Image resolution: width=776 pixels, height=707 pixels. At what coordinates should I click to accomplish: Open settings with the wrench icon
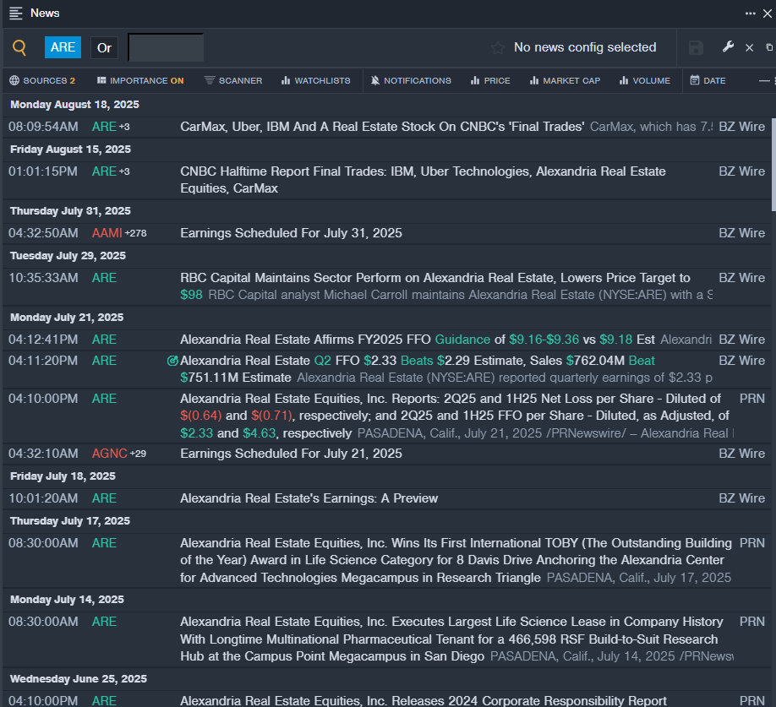coord(728,47)
